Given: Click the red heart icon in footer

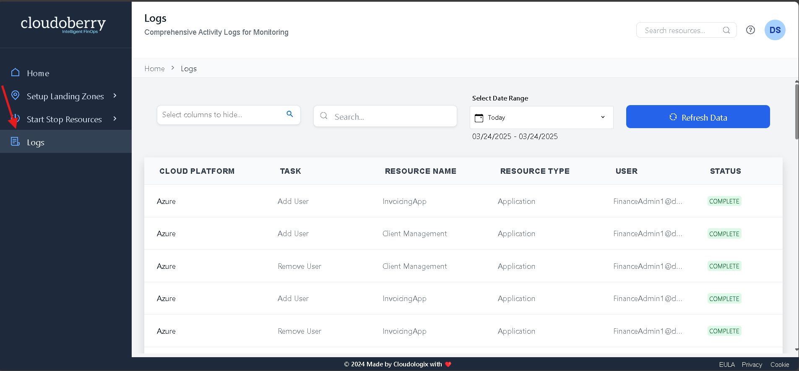Looking at the screenshot, I should 448,364.
